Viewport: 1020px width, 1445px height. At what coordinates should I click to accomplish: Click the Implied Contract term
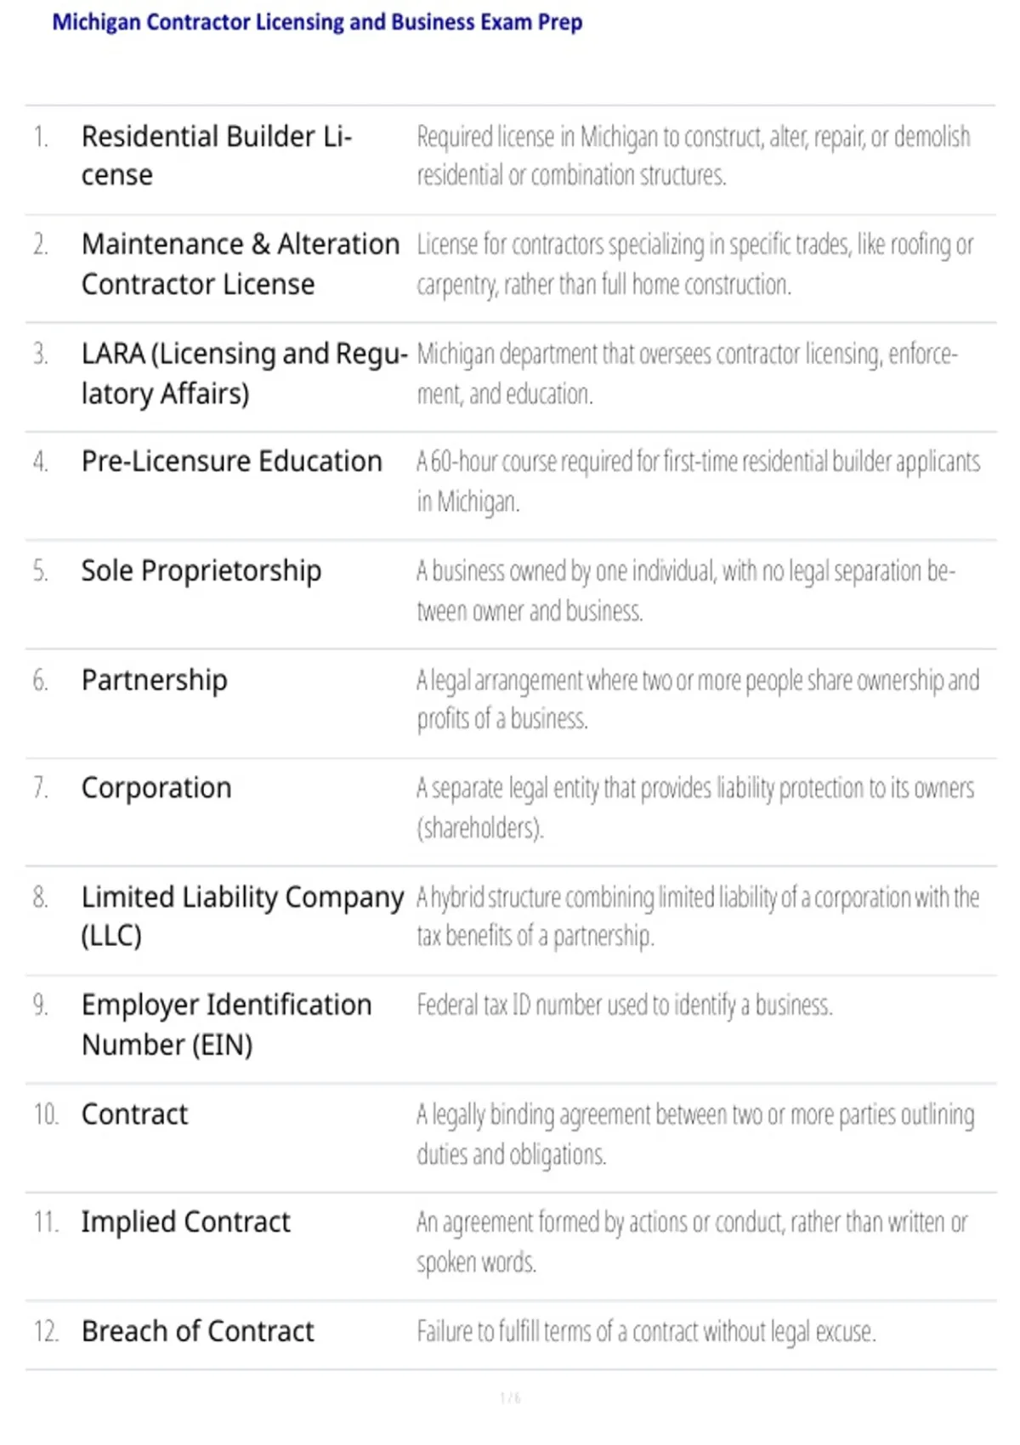click(185, 1222)
